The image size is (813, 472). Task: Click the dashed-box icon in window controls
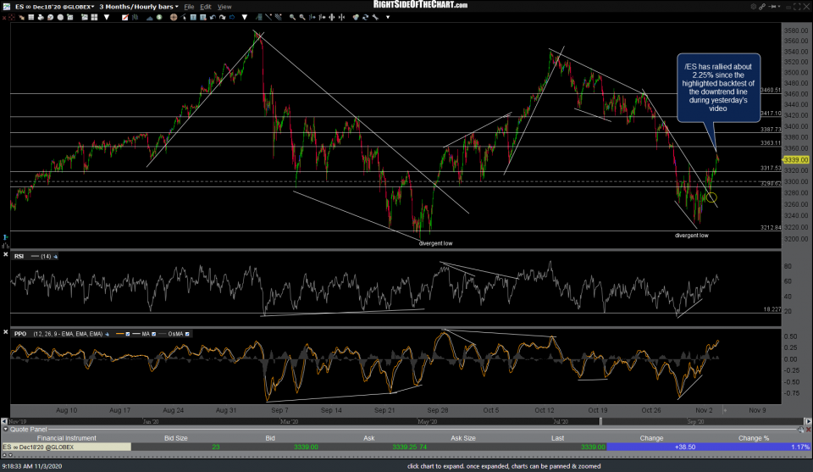(x=797, y=7)
